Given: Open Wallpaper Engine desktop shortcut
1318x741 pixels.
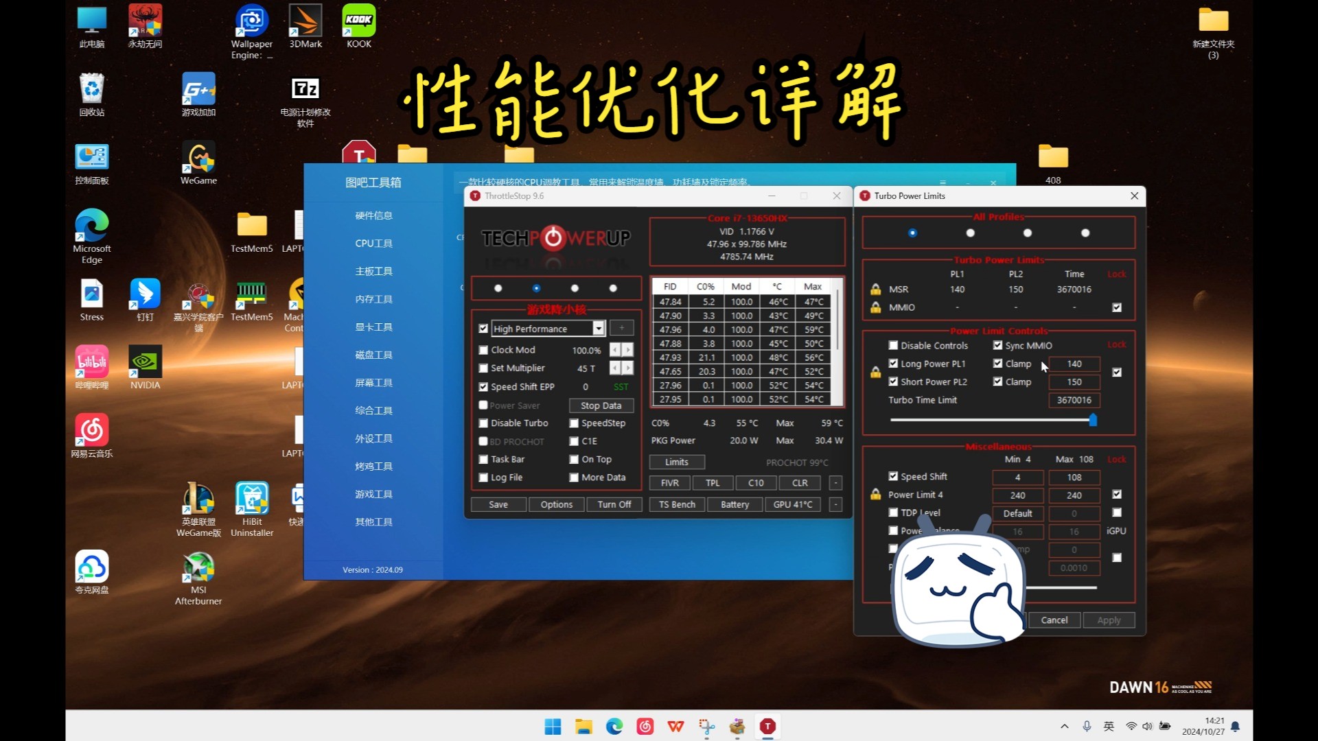Looking at the screenshot, I should coord(252,32).
